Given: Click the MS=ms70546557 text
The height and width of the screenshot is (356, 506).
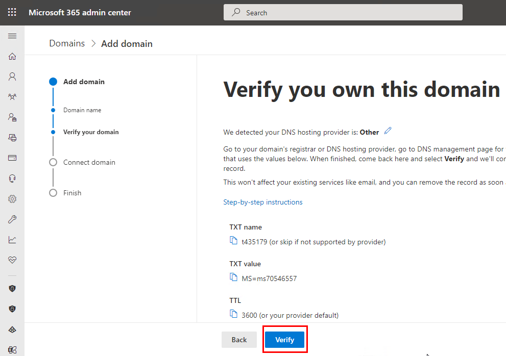Looking at the screenshot, I should point(269,278).
